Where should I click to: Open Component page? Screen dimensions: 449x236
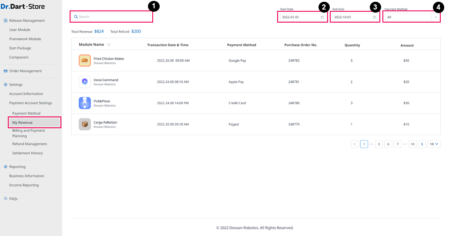point(19,57)
